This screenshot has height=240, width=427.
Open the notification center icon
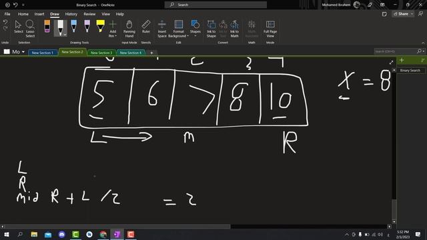[418, 235]
